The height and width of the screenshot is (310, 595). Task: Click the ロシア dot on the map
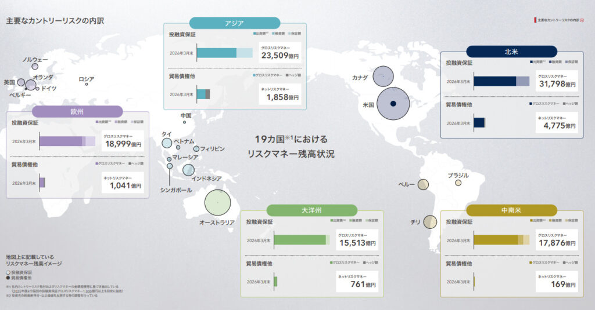coord(87,84)
